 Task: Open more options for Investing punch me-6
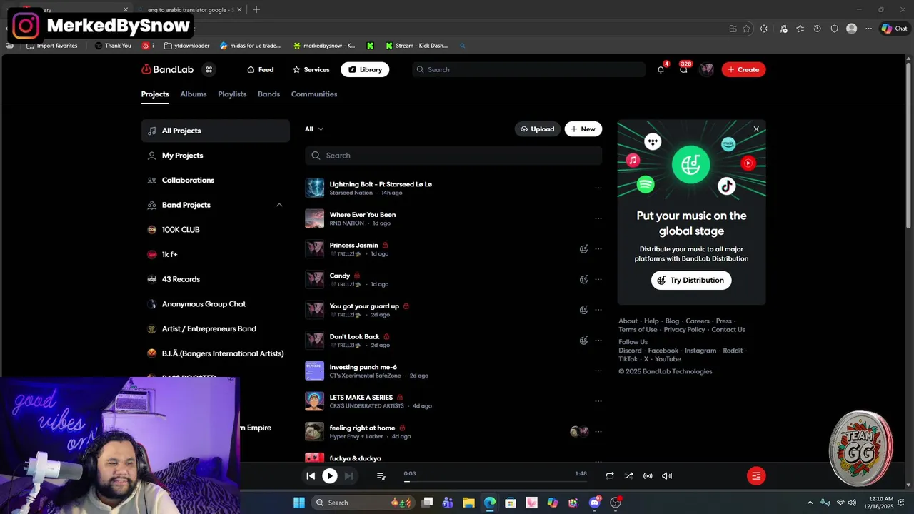[598, 371]
